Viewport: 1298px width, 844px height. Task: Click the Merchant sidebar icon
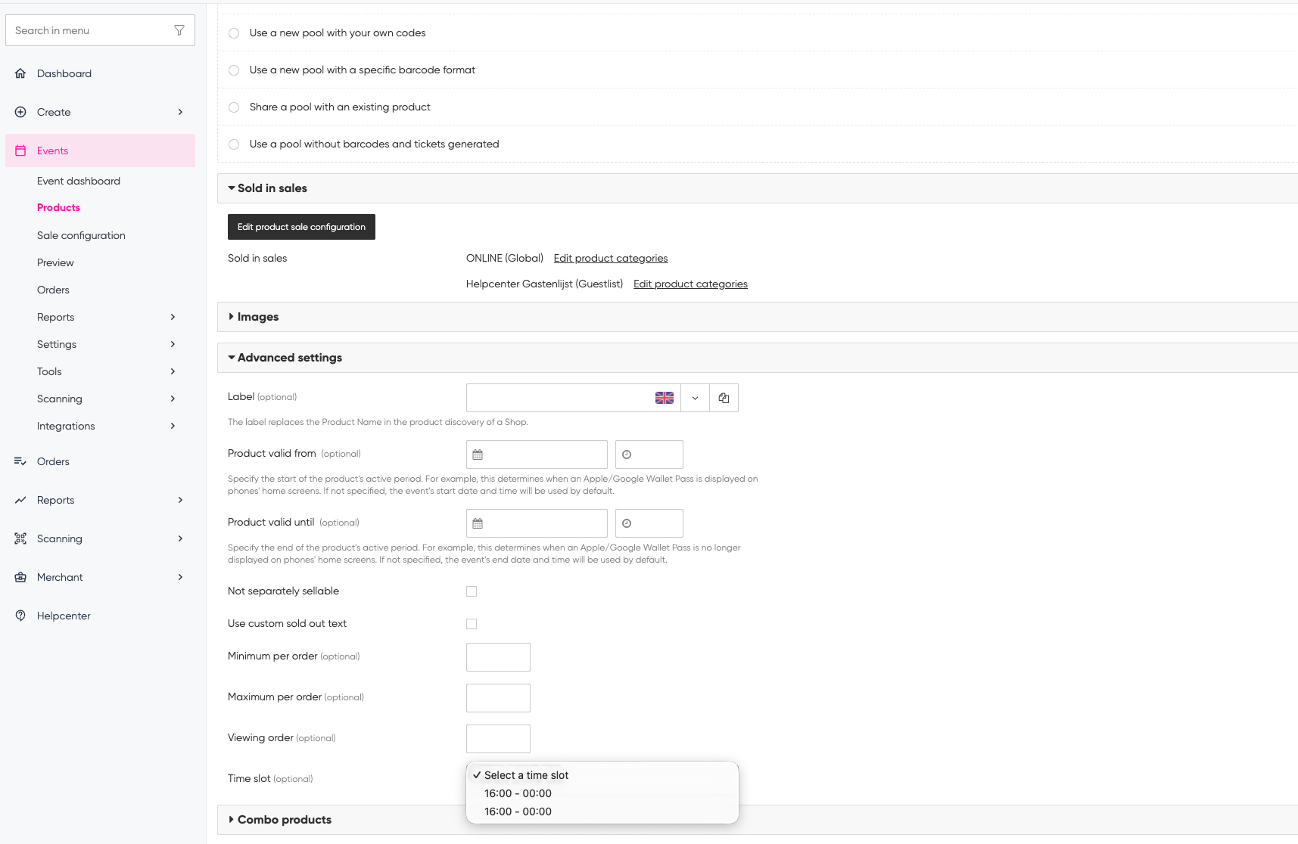click(x=20, y=577)
